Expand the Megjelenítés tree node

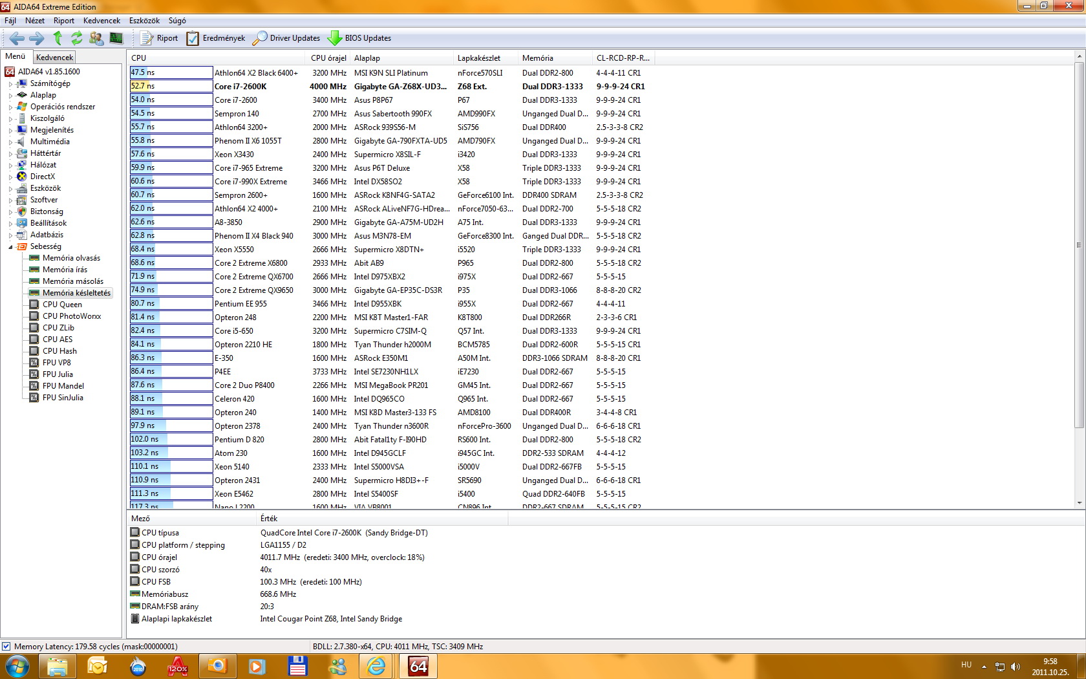[10, 131]
